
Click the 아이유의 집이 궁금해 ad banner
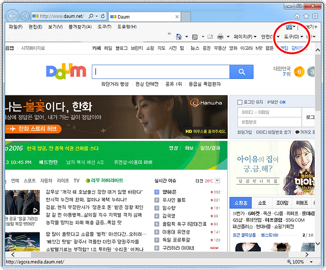(x=272, y=168)
